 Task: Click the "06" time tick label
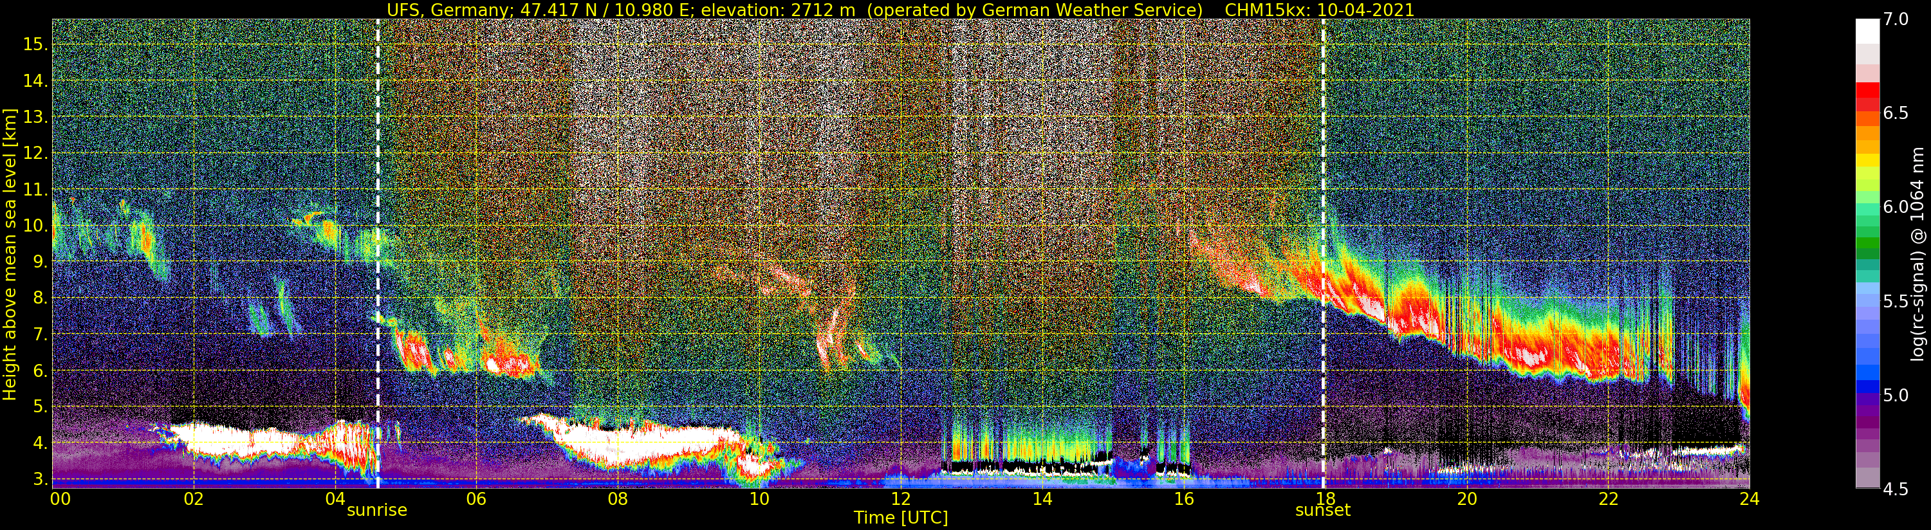476,498
